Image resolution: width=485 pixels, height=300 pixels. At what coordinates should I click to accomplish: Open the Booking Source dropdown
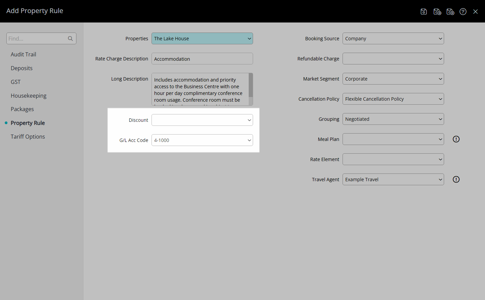point(393,39)
